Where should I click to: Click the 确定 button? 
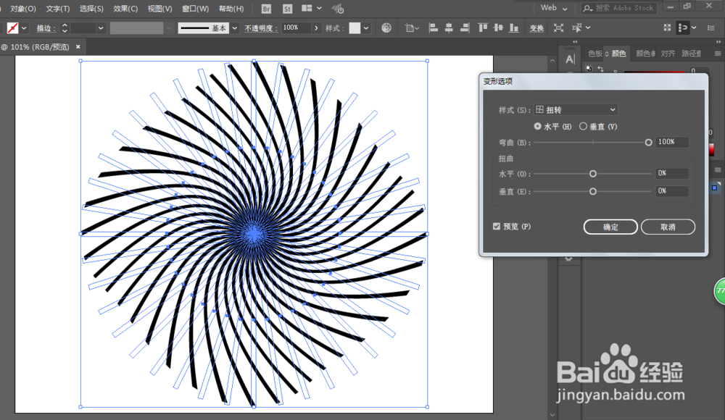(610, 227)
